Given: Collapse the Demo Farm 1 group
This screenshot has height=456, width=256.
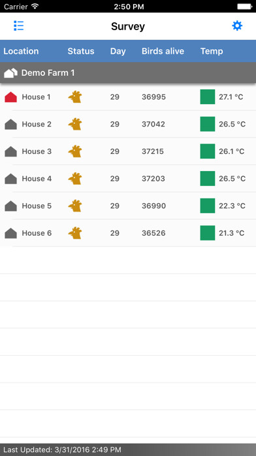Looking at the screenshot, I should tap(128, 73).
